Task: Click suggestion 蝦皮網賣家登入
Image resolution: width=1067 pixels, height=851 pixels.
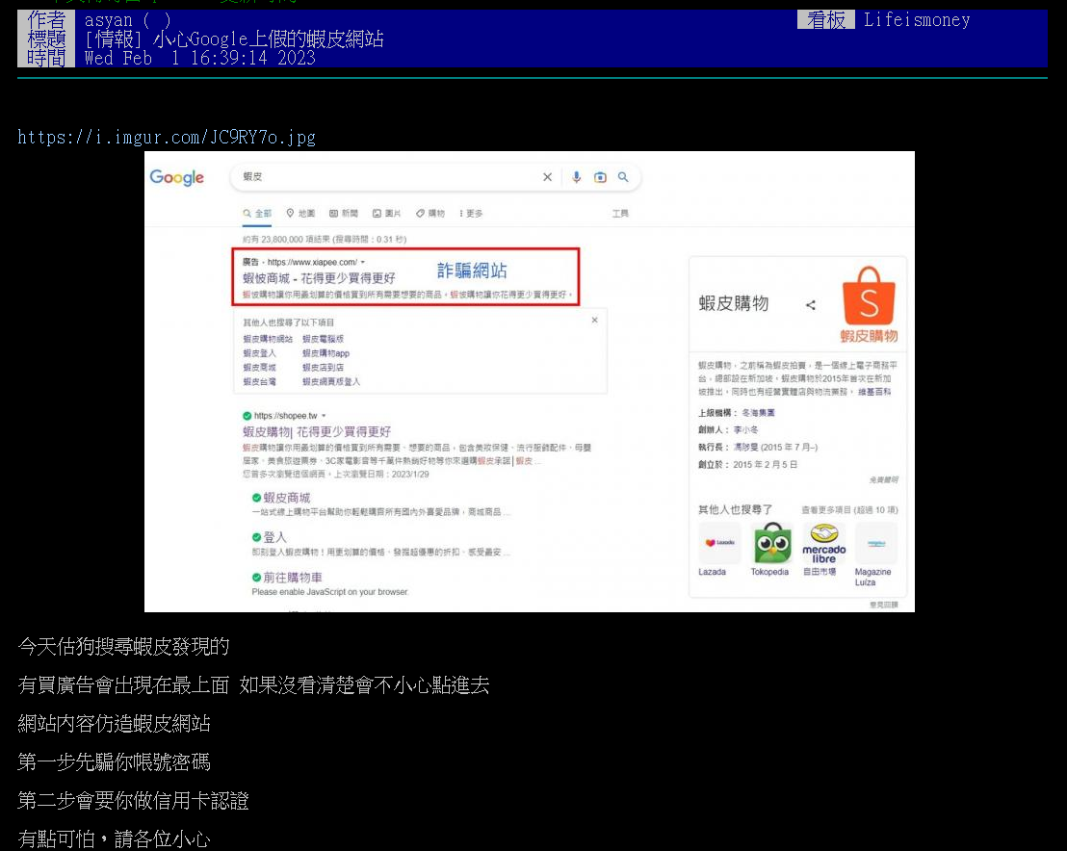Action: (x=331, y=381)
